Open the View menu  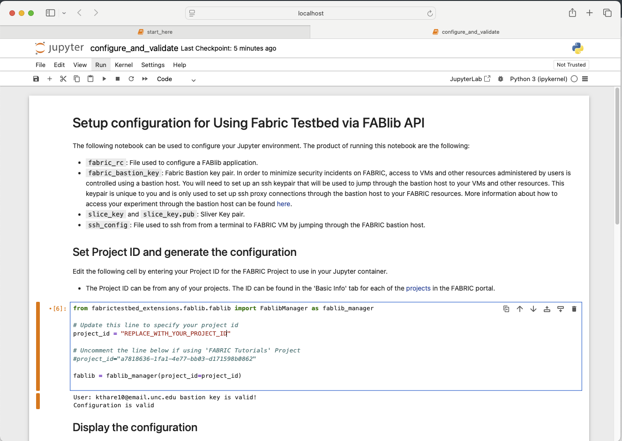point(80,65)
